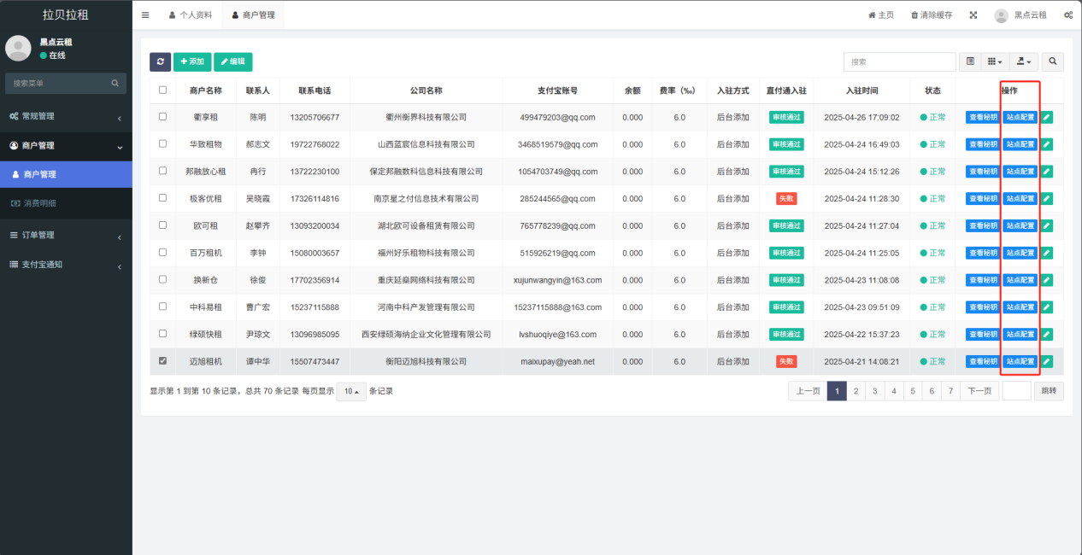The width and height of the screenshot is (1082, 555).
Task: Check the checkbox for 衢享租 row
Action: (162, 117)
